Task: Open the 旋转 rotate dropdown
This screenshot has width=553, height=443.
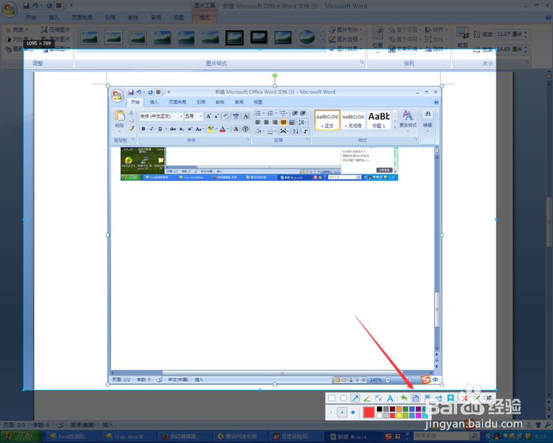Action: [437, 49]
